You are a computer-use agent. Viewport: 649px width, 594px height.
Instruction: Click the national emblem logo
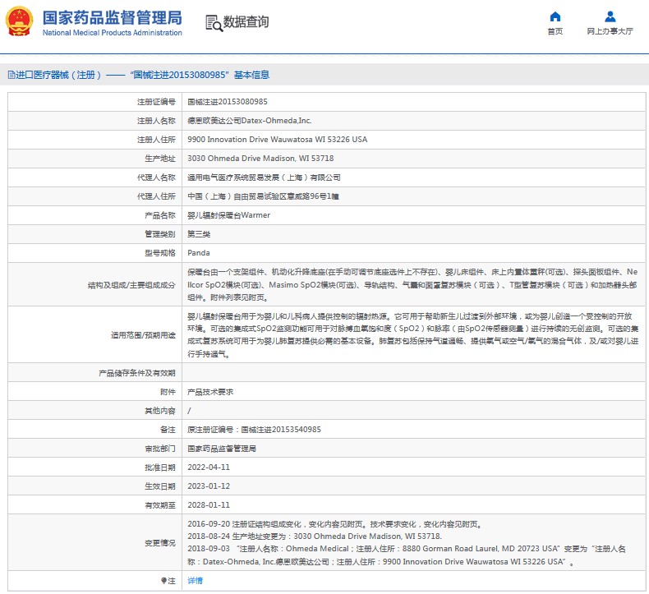pyautogui.click(x=19, y=21)
